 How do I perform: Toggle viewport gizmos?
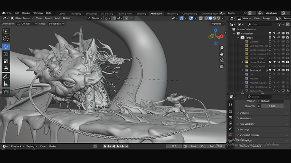[181, 18]
